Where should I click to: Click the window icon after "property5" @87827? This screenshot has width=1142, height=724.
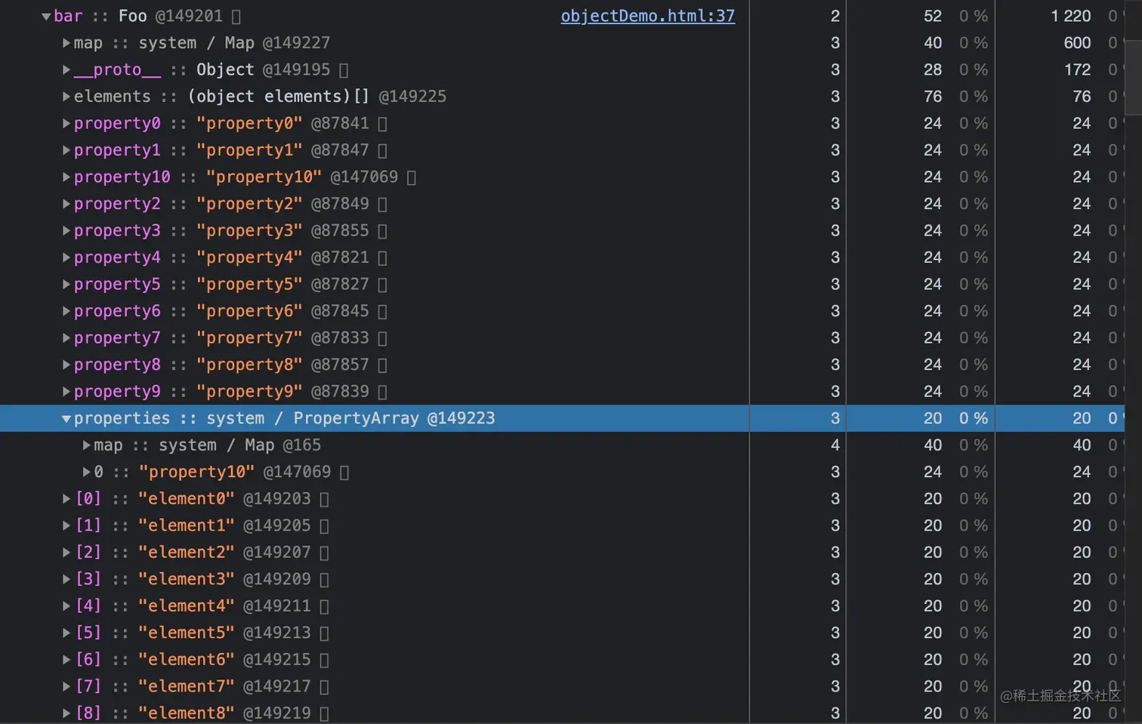click(382, 285)
